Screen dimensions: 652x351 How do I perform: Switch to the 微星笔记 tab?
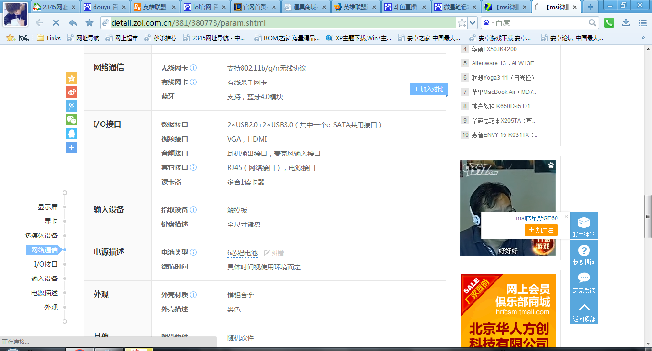click(456, 7)
